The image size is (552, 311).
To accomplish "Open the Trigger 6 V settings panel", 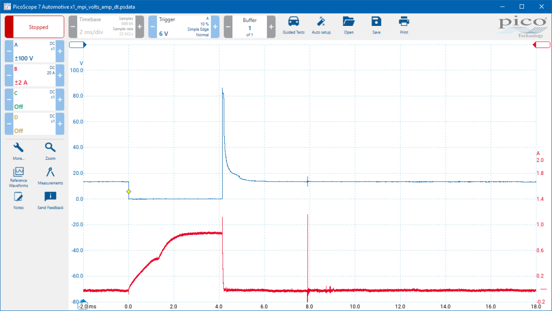I will pos(183,27).
